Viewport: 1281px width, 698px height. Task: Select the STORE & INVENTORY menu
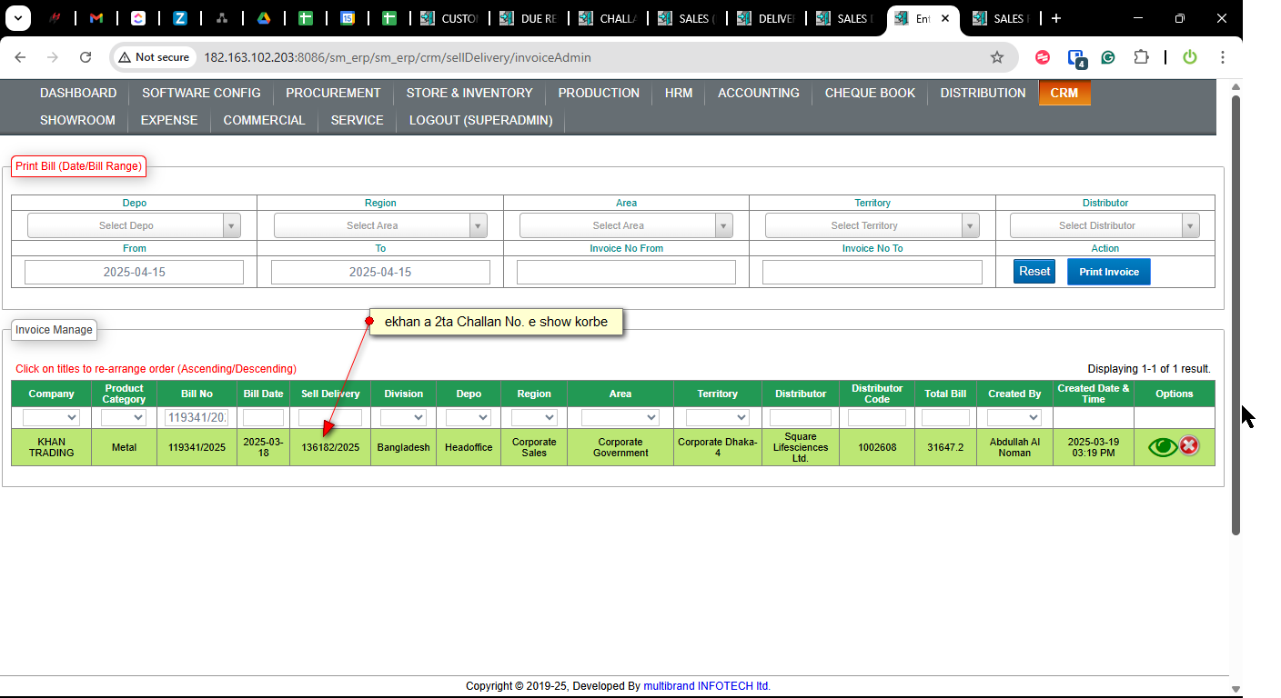469,93
